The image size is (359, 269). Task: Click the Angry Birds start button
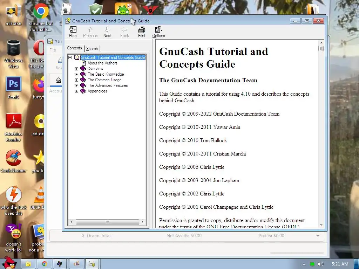(x=9, y=263)
